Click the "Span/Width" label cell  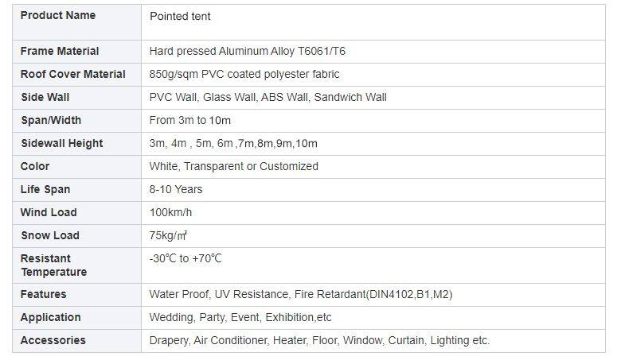coord(51,120)
